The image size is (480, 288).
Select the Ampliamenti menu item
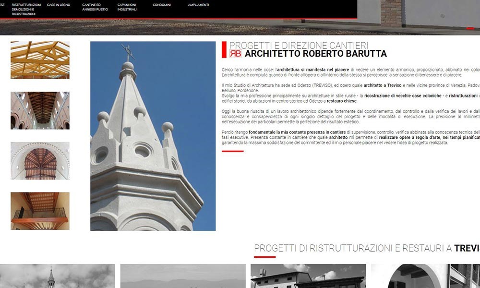tap(198, 5)
